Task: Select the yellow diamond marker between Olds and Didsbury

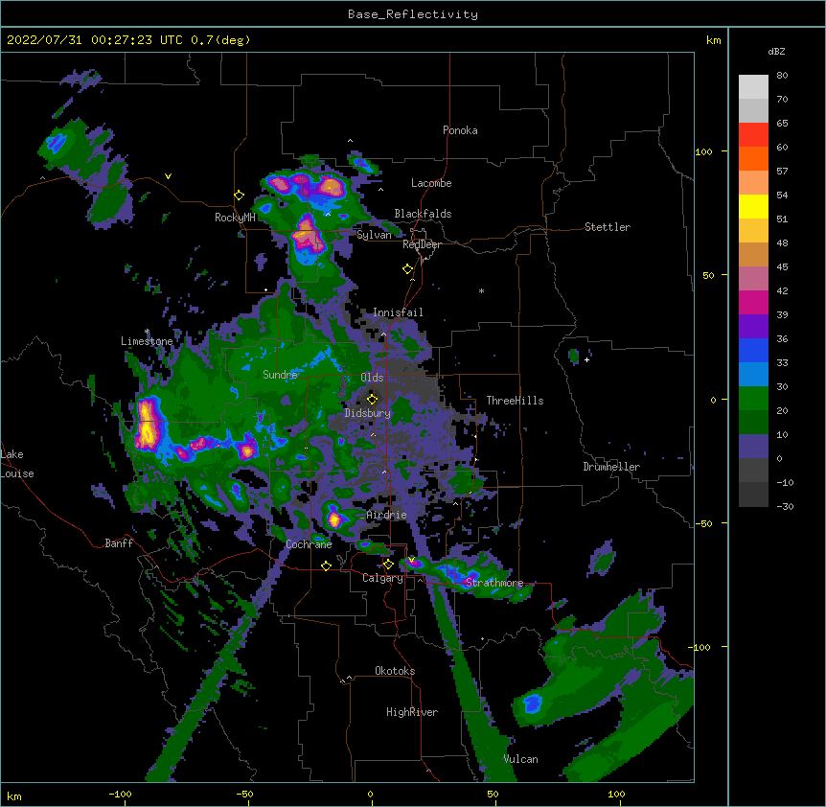Action: pyautogui.click(x=372, y=399)
